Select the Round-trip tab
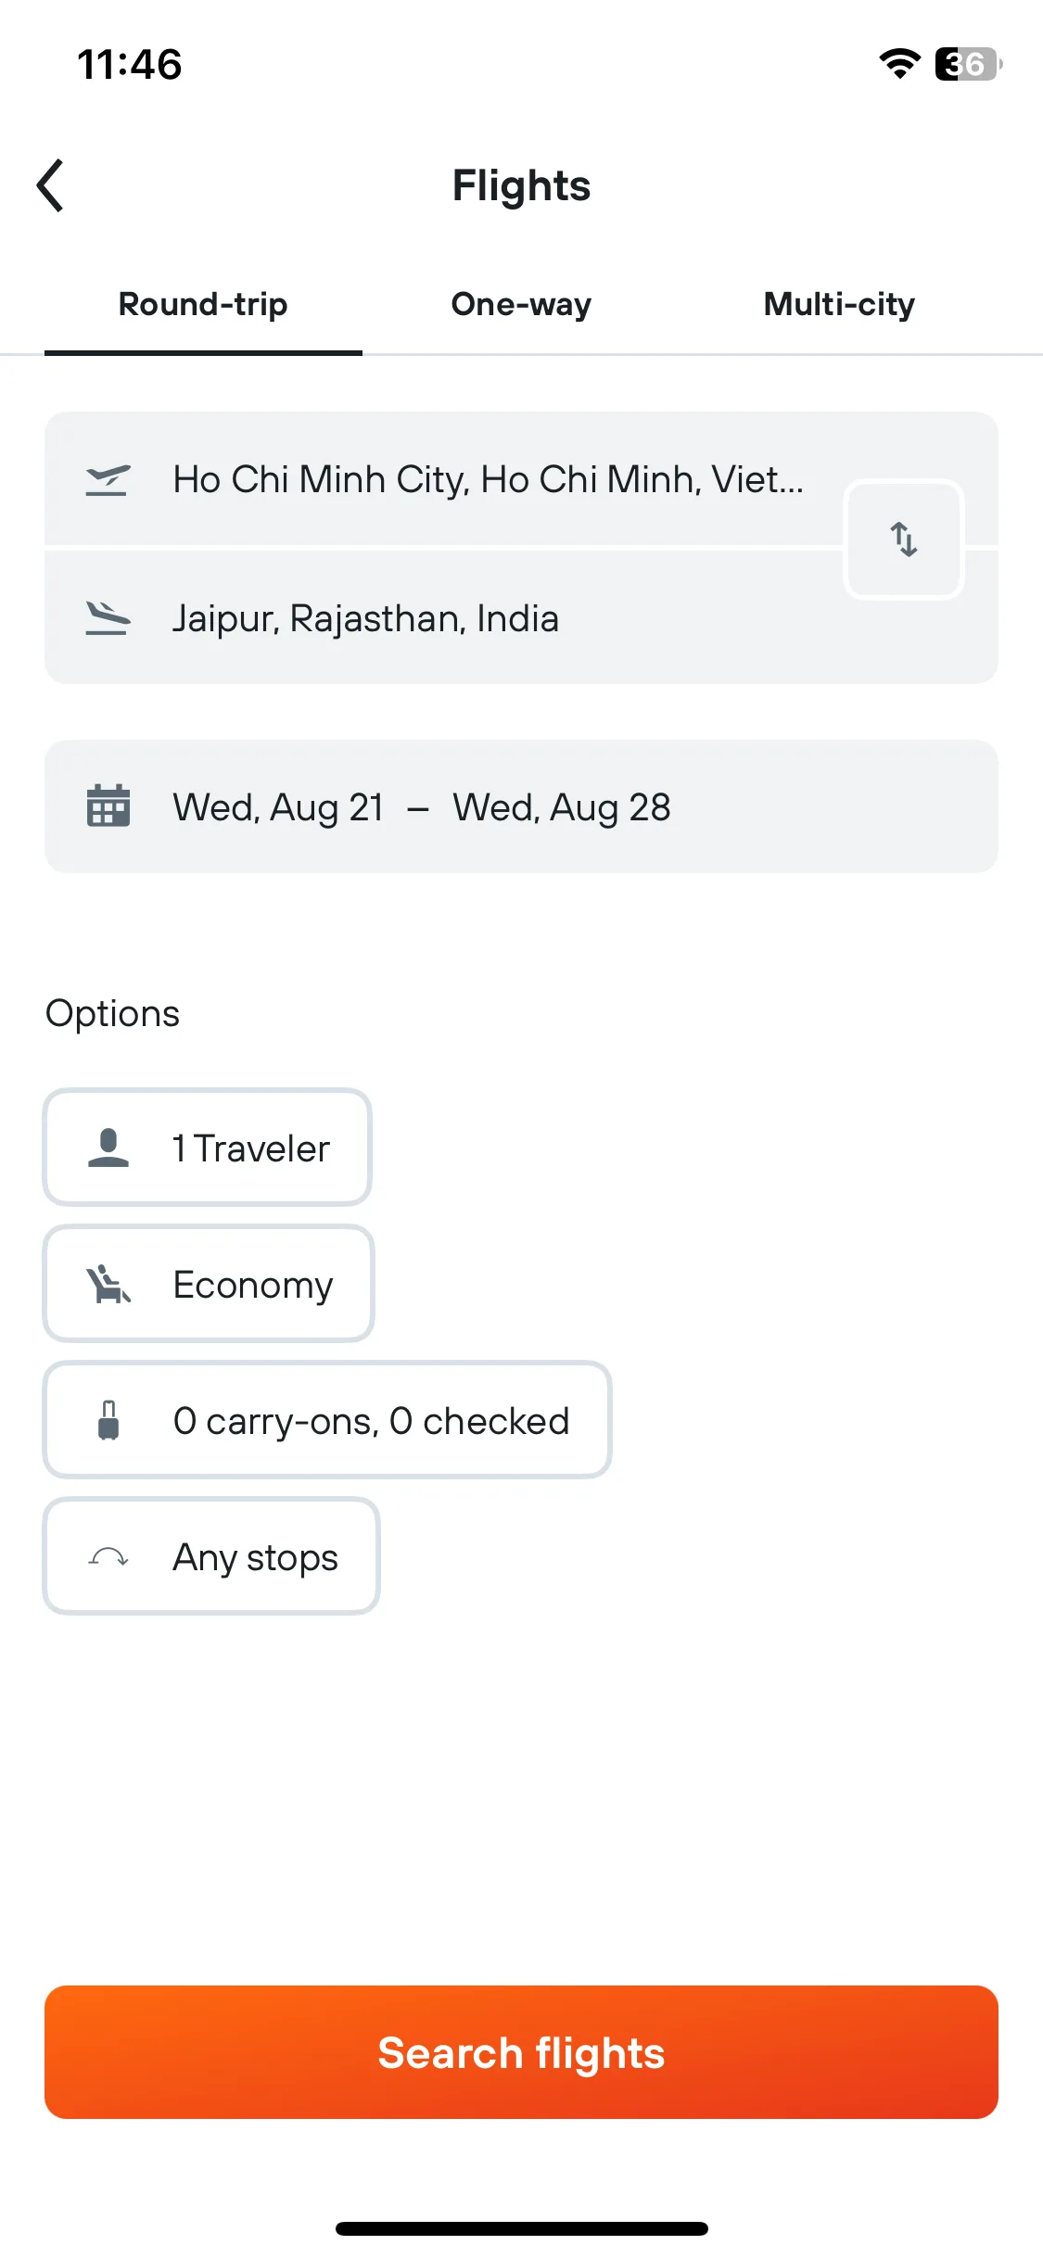The width and height of the screenshot is (1043, 2258). click(203, 305)
